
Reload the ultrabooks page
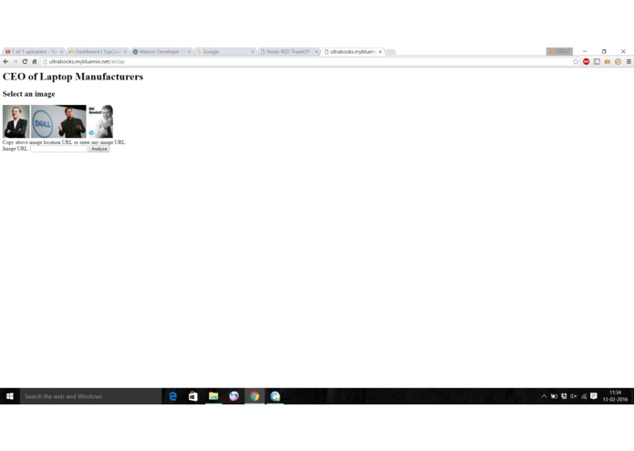(25, 61)
